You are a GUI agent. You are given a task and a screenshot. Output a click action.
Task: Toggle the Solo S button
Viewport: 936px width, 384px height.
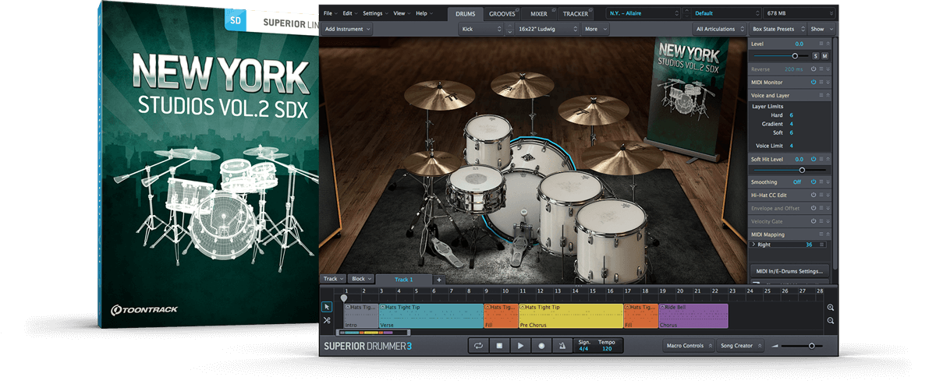[x=816, y=56]
